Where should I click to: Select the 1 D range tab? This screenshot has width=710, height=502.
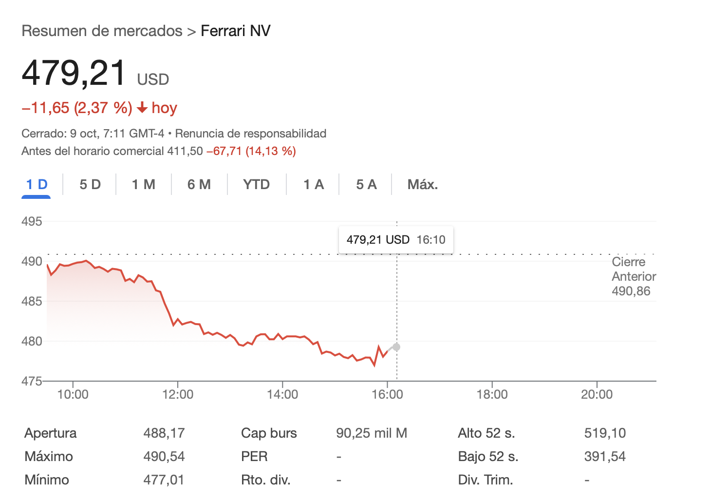click(x=37, y=185)
